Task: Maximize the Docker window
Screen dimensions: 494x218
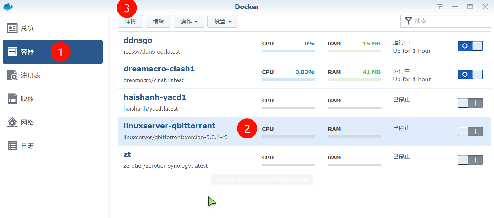Action: [x=470, y=7]
